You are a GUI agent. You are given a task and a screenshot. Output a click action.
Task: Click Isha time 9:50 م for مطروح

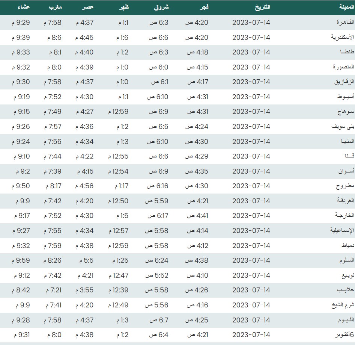tap(21, 186)
